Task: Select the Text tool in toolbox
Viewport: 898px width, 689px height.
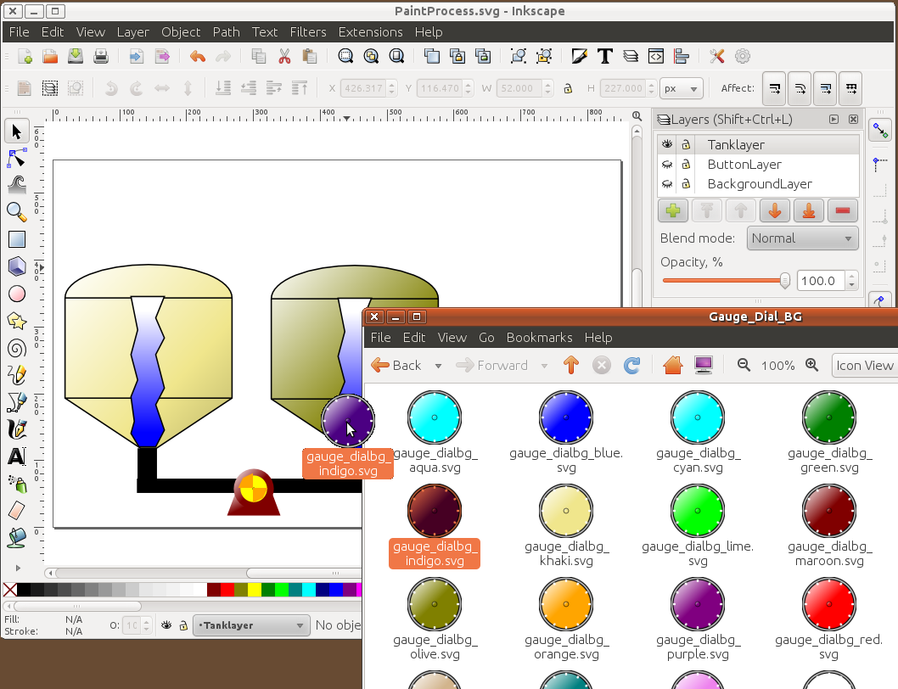Action: [x=16, y=457]
